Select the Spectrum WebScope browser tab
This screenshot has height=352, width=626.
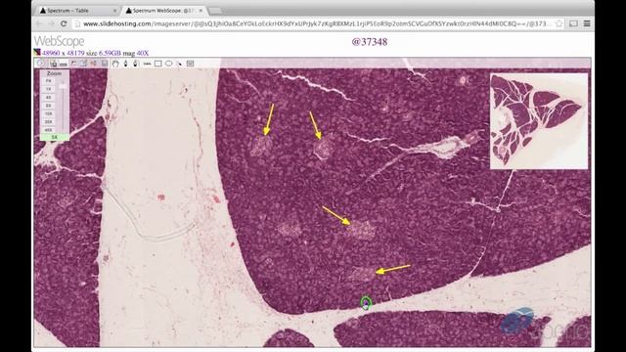click(x=163, y=11)
